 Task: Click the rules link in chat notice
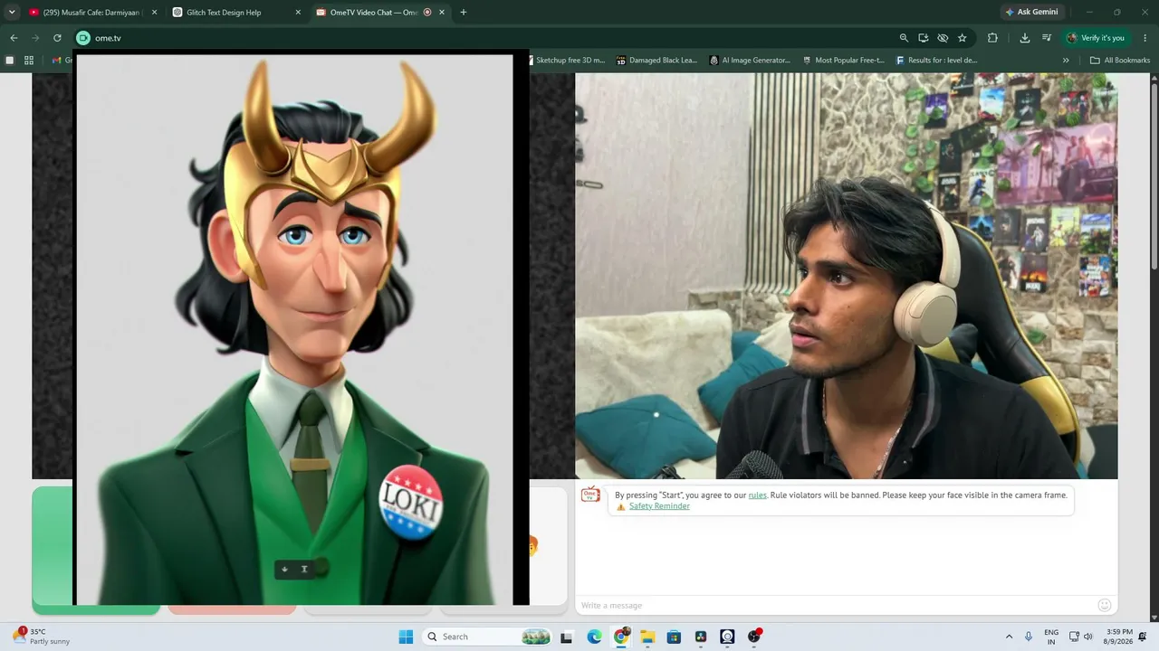coord(757,495)
